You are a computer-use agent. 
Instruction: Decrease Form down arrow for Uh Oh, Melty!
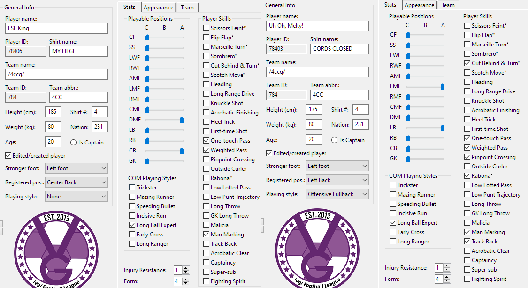point(446,281)
